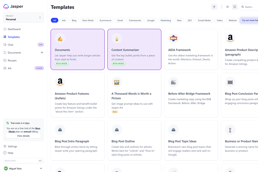Filter templates by Video
Image resolution: width=258 pixels, height=172 pixels.
pyautogui.click(x=220, y=20)
